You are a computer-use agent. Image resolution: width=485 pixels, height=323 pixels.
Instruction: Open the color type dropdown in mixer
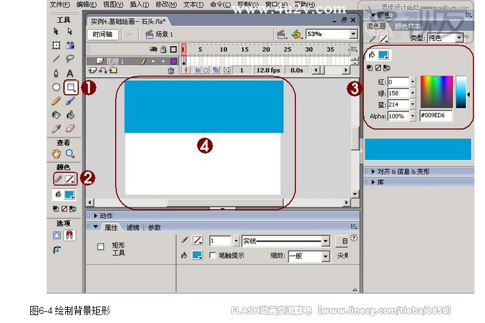[x=459, y=37]
